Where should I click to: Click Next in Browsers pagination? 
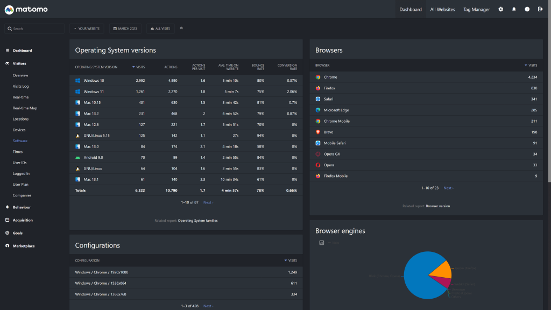tap(448, 188)
